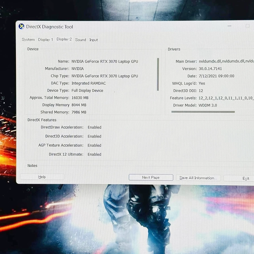The image size is (254, 254).
Task: Click the Feature Levels value
Action: point(226,98)
